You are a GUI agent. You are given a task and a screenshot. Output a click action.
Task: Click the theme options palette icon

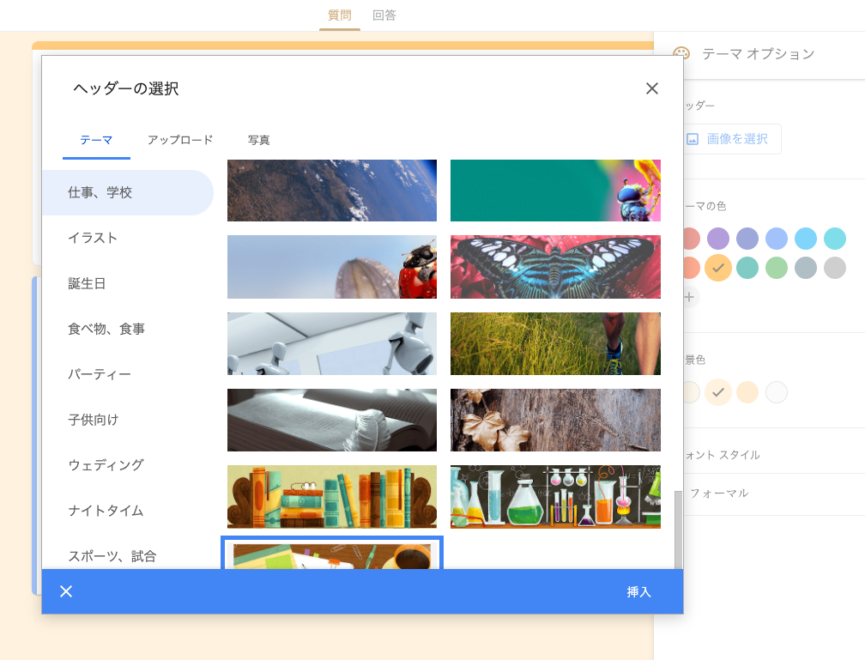click(681, 53)
